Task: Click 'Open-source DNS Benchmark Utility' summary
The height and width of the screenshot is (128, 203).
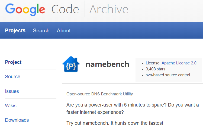Action: click(99, 94)
